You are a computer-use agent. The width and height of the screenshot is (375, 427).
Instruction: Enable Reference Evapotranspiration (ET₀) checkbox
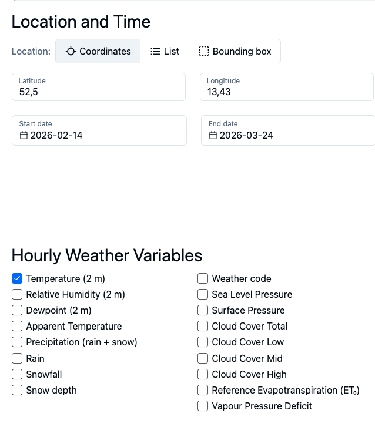tap(203, 390)
